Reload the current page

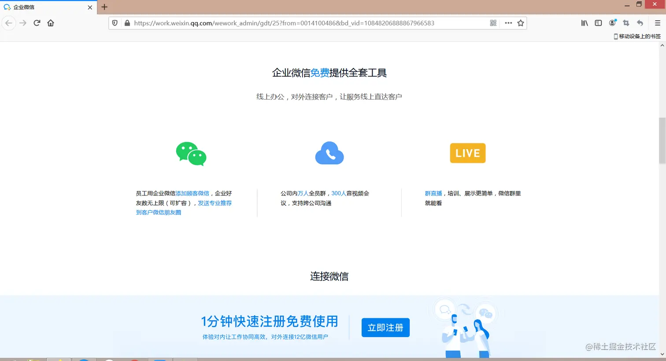tap(37, 23)
